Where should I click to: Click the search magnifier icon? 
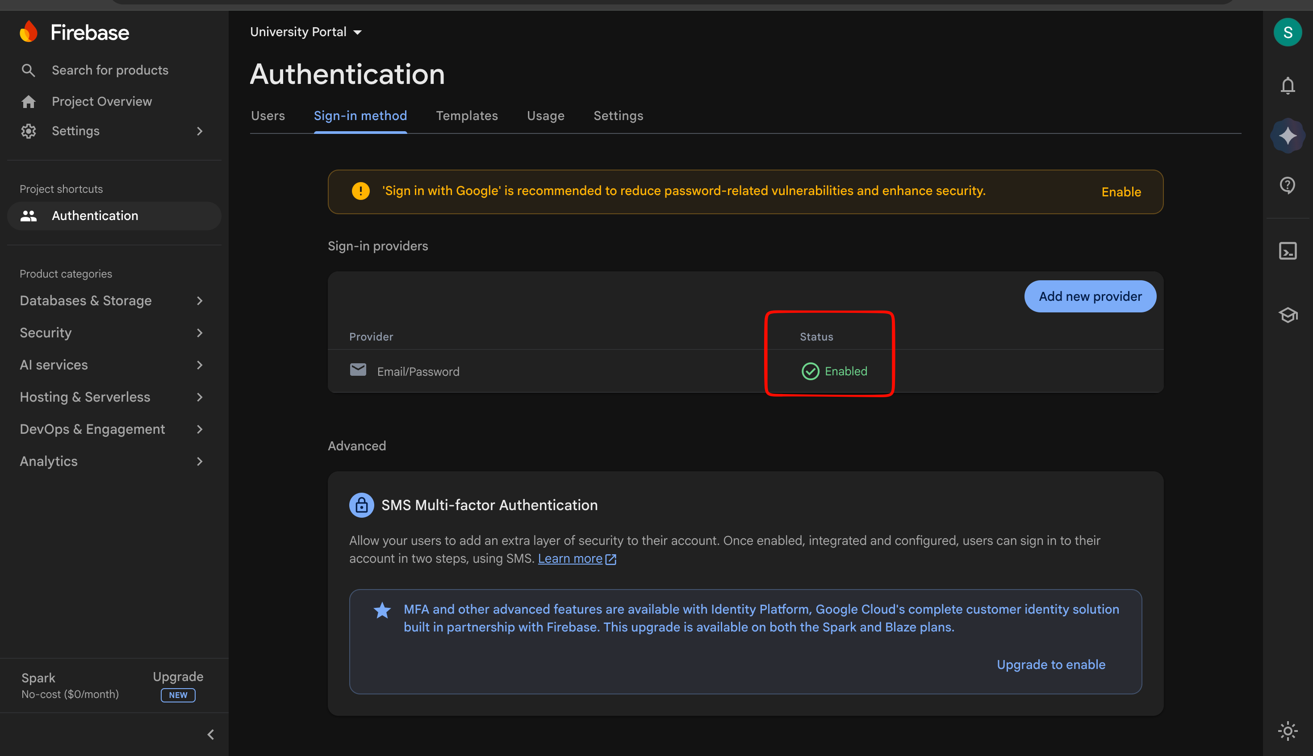pyautogui.click(x=29, y=70)
